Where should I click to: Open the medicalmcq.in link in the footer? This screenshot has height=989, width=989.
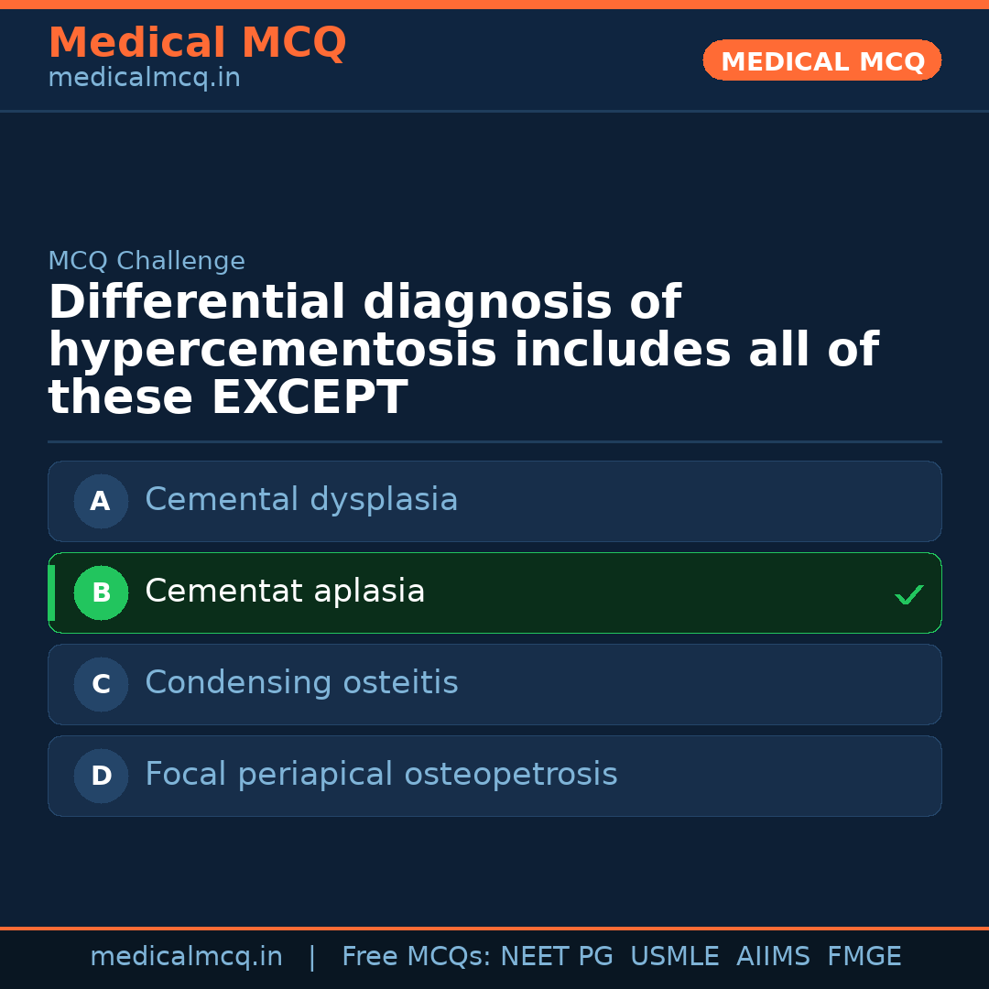(186, 957)
